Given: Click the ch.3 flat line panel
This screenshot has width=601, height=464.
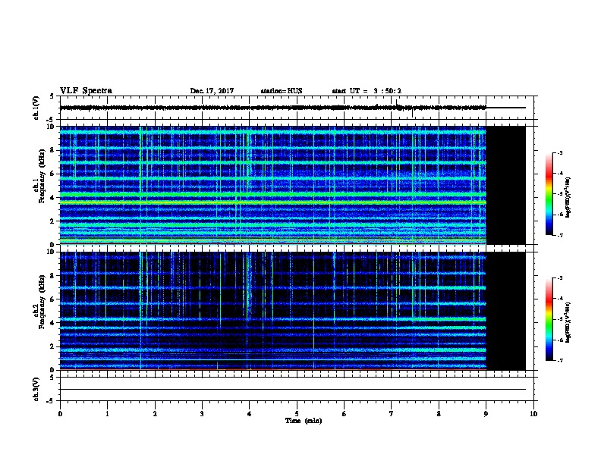Looking at the screenshot, I should click(297, 389).
